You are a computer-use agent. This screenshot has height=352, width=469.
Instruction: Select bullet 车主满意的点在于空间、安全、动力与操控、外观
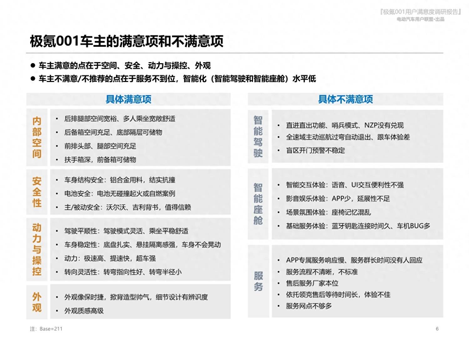coord(124,65)
